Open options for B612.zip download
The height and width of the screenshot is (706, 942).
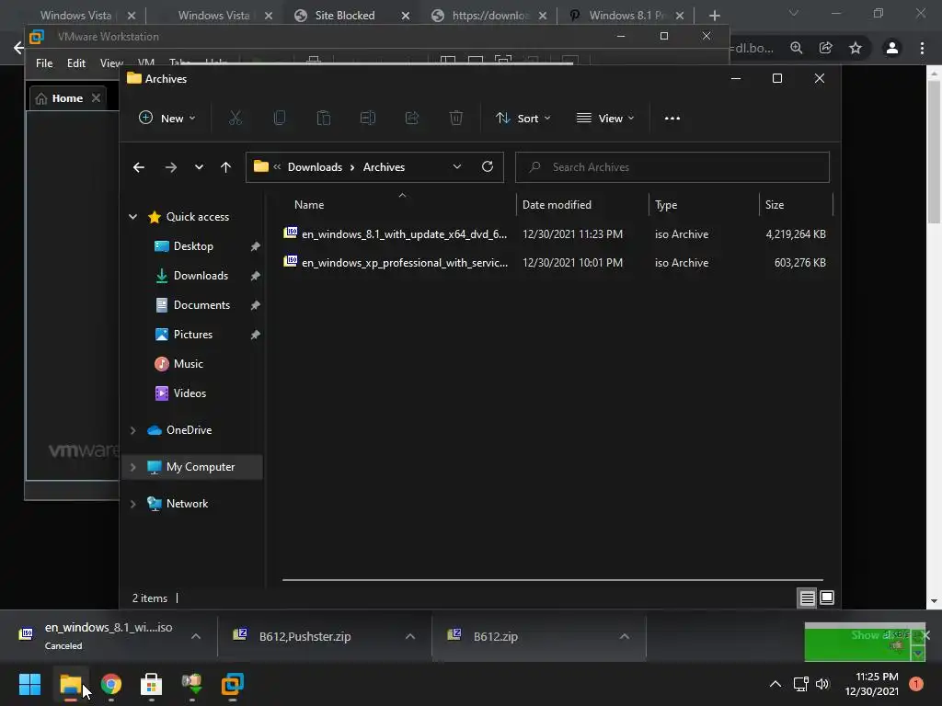point(625,636)
